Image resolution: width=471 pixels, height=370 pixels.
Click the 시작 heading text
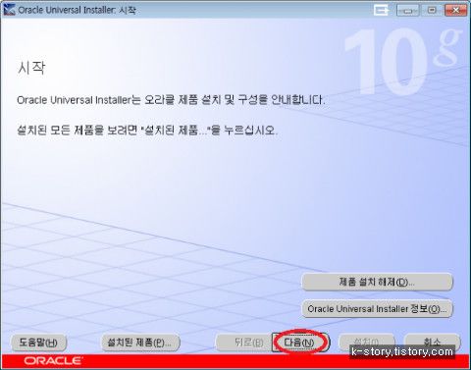(x=31, y=68)
